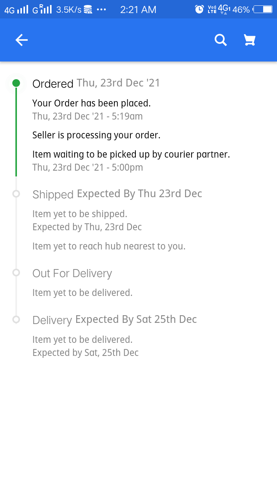Open search with the magnifier icon
Viewport: 277px width, 492px height.
(x=220, y=40)
